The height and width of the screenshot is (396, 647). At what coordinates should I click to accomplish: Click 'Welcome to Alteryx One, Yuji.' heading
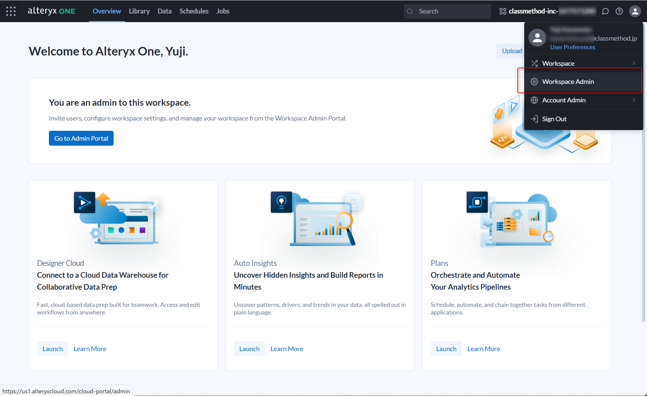click(108, 51)
